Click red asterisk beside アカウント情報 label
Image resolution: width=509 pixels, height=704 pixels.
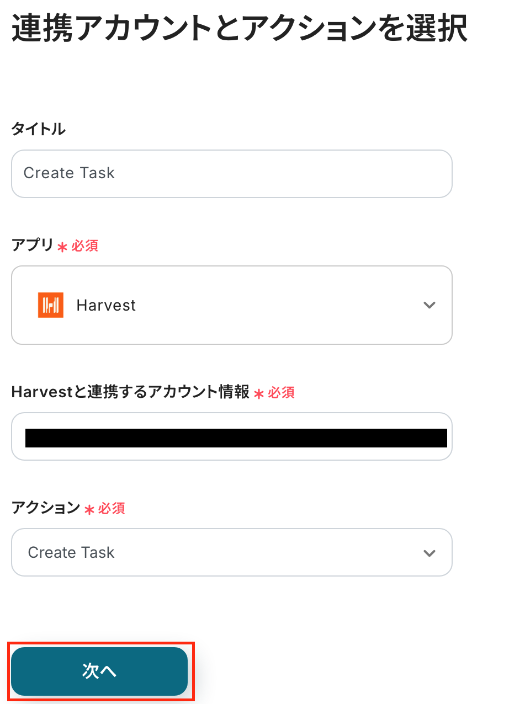[x=259, y=394]
